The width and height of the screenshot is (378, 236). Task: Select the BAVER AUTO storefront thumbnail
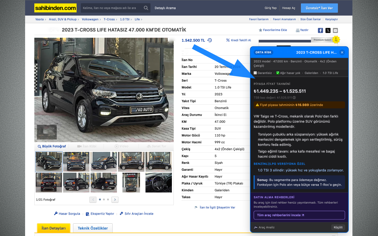(x=131, y=183)
